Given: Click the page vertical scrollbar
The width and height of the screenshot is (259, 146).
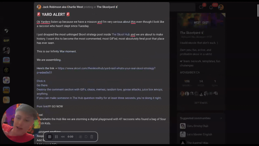Looking at the screenshot, I should 258,10.
